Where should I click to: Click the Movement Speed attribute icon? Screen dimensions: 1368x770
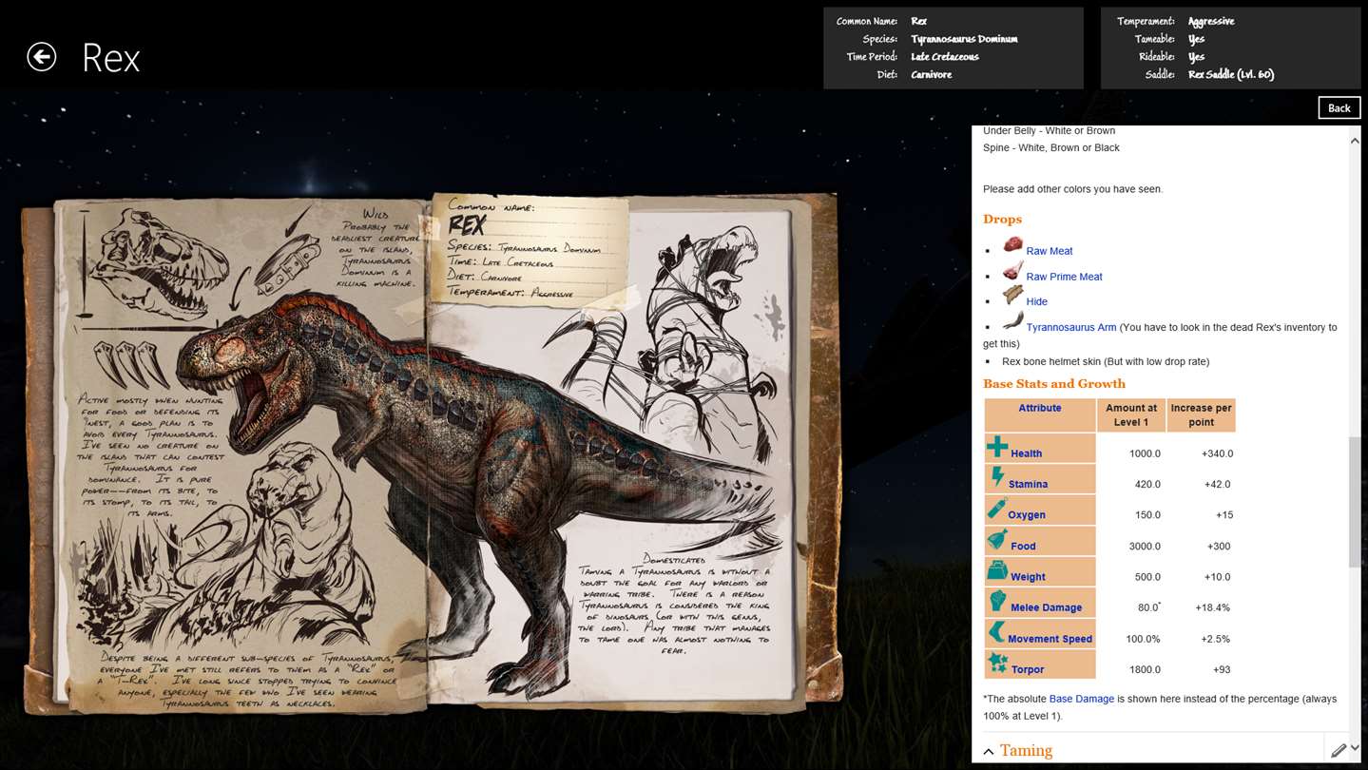pos(996,631)
